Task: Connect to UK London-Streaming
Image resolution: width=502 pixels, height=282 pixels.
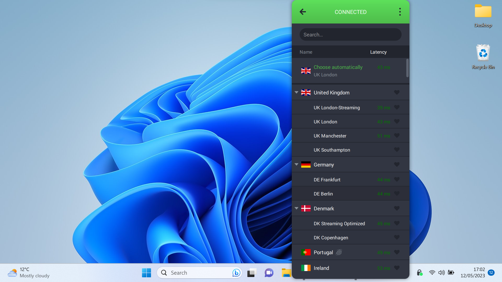Action: 350,108
